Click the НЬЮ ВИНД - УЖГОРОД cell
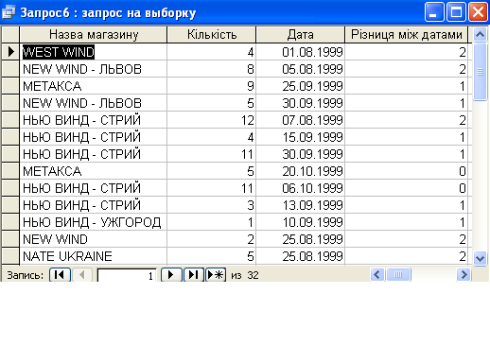This screenshot has width=490, height=363. tap(94, 222)
